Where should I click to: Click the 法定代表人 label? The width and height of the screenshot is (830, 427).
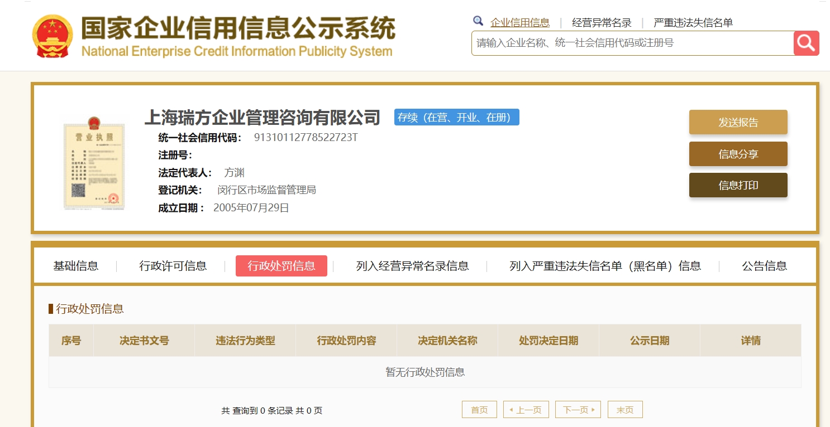[x=185, y=173]
